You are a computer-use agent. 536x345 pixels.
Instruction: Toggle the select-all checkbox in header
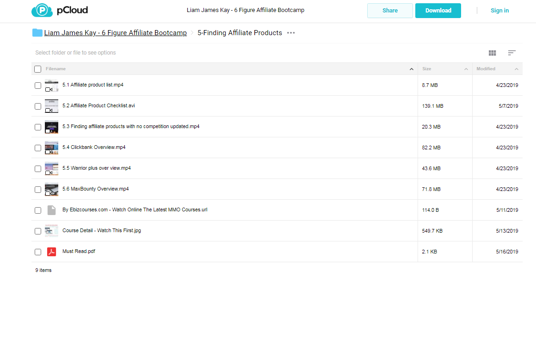(38, 69)
